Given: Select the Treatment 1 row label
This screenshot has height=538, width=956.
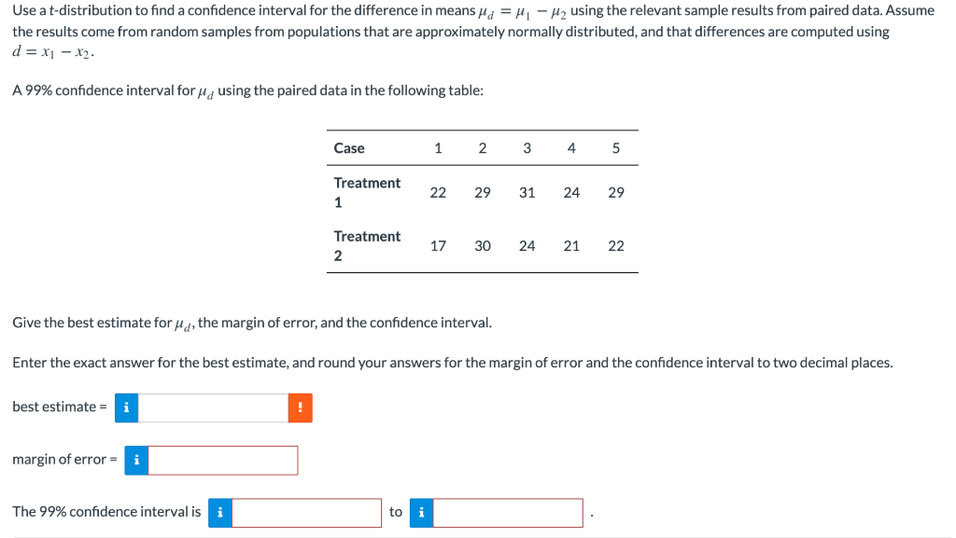Looking at the screenshot, I should [367, 192].
